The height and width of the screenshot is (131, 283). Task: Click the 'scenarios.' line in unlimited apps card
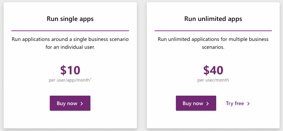[x=213, y=47]
